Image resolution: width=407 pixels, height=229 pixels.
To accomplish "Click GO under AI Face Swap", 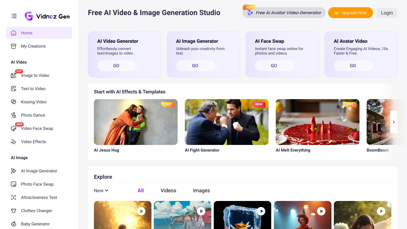I will click(274, 66).
